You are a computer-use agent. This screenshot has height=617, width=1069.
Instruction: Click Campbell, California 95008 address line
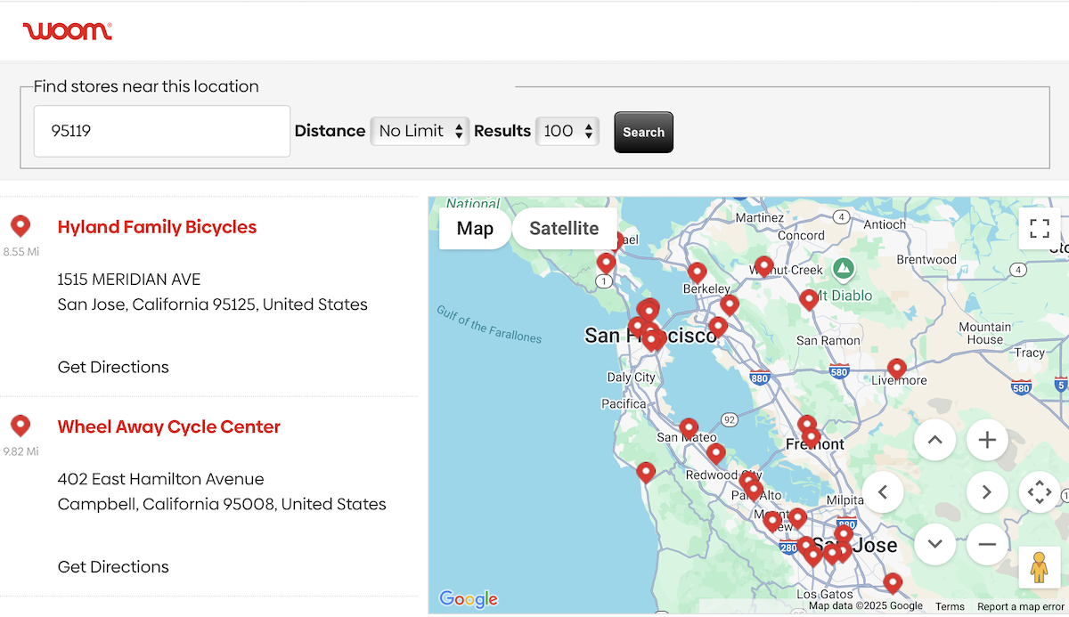[222, 504]
